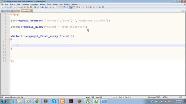Collapse the while-block fold marker at line 9
186x104 pixels.
tap(10, 39)
